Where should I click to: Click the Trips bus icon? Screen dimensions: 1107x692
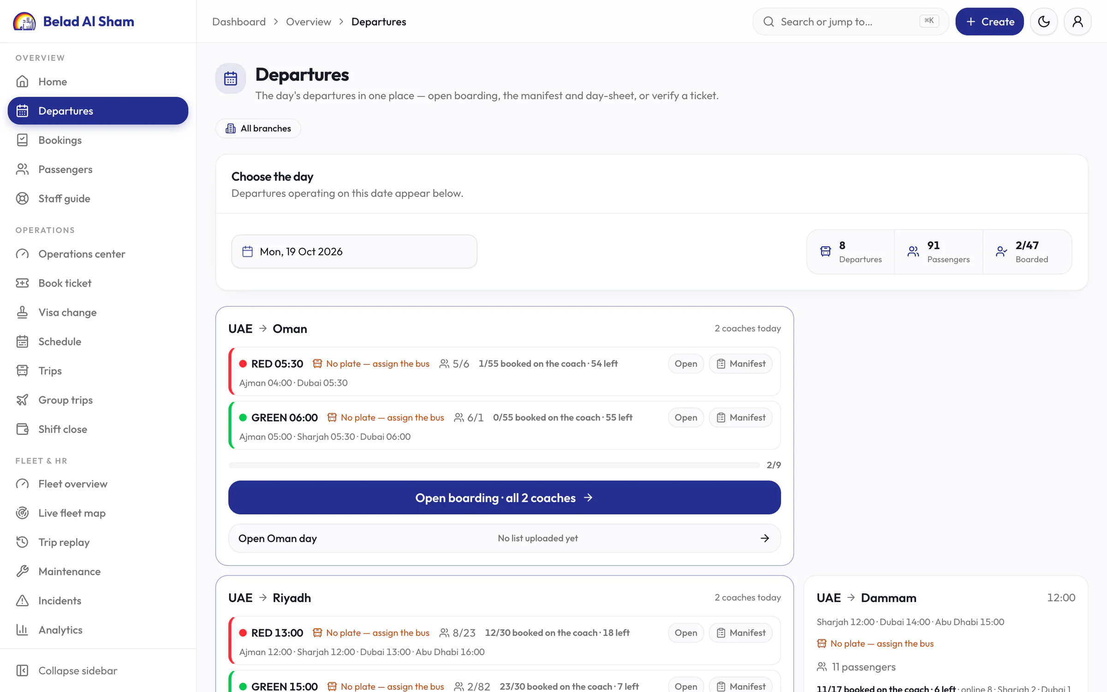[x=22, y=371]
